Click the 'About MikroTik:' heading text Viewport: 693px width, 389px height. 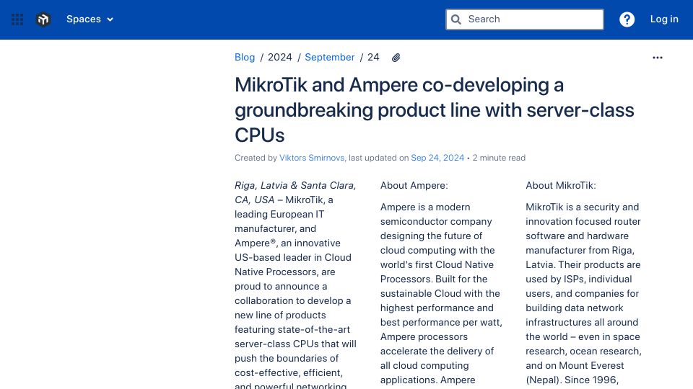(x=560, y=186)
